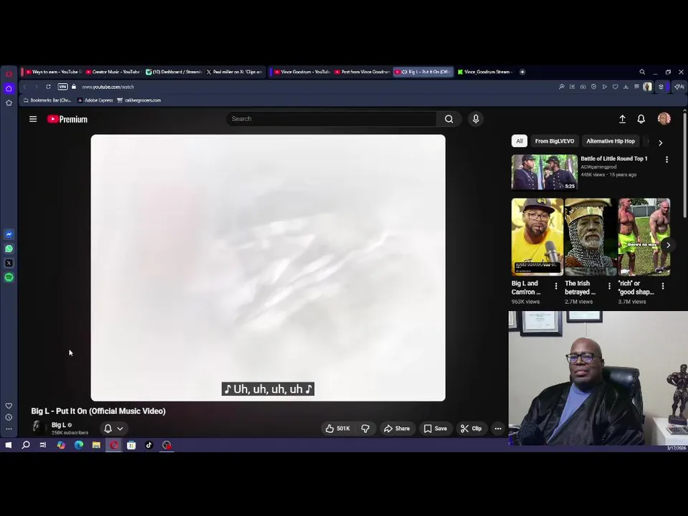Open The Irish betrayed short

click(591, 237)
